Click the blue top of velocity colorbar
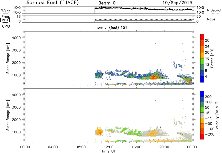The width and height of the screenshot is (222, 153). 202,94
